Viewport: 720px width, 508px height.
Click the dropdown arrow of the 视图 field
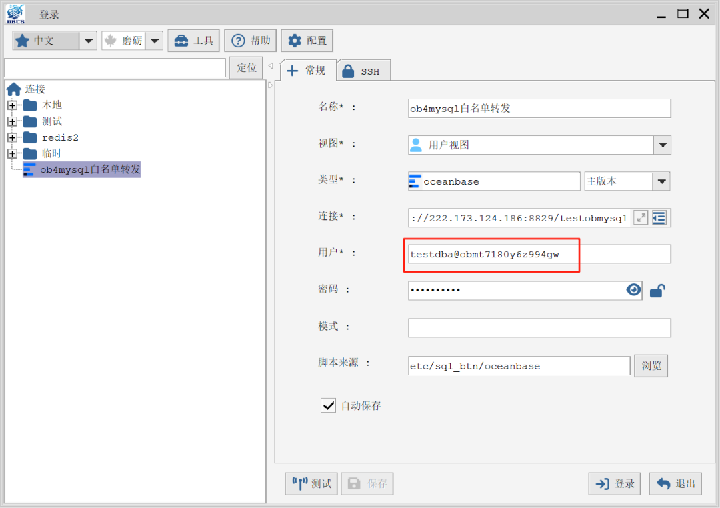click(x=662, y=145)
